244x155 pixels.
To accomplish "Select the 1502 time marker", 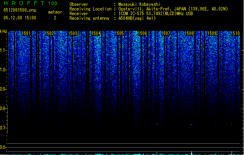I will click(49, 33).
